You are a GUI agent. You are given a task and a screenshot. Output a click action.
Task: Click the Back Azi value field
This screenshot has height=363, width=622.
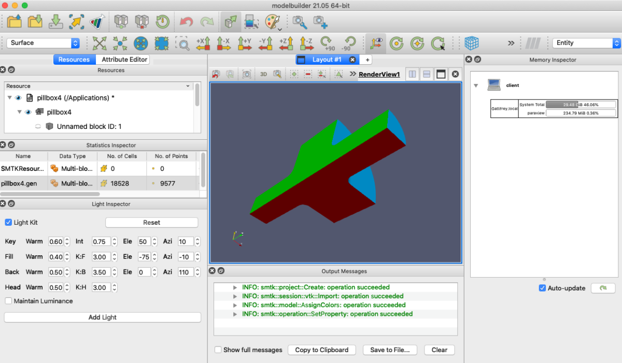coord(185,272)
